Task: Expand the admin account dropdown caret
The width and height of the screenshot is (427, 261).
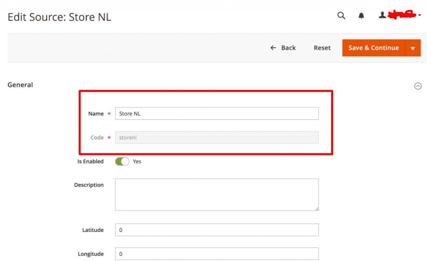Action: (x=419, y=16)
